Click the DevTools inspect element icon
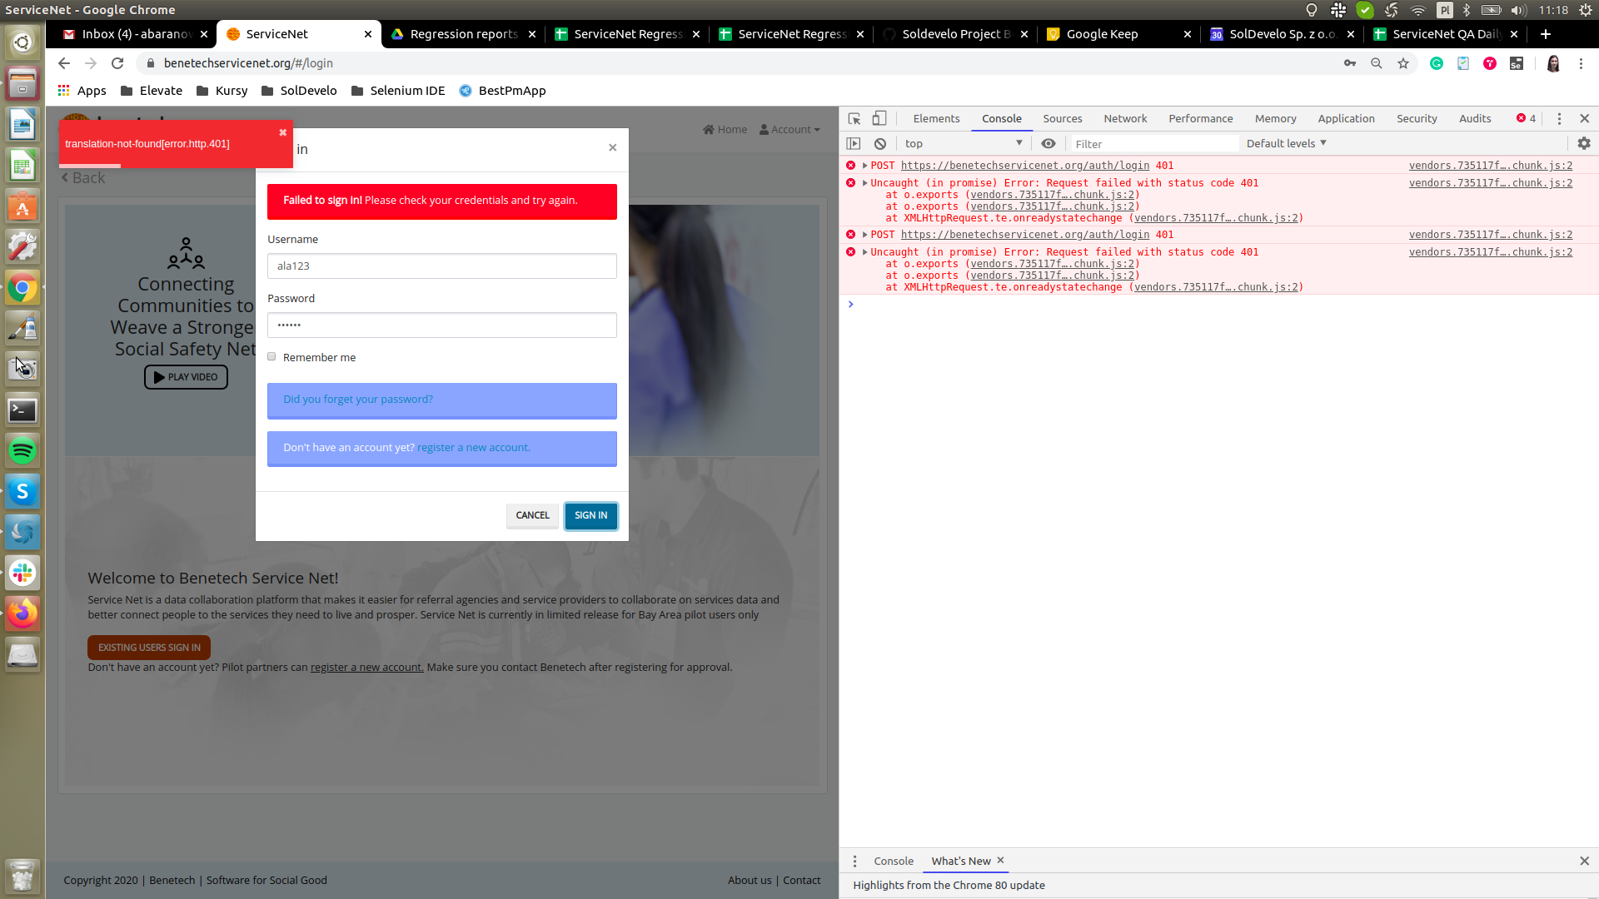The image size is (1599, 899). click(854, 118)
